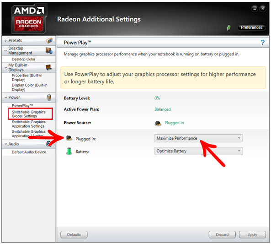
Task: Click the Radeon Additional Settings title
Action: 99,19
